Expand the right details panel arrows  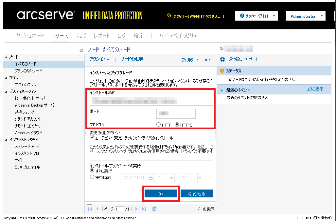point(221,49)
